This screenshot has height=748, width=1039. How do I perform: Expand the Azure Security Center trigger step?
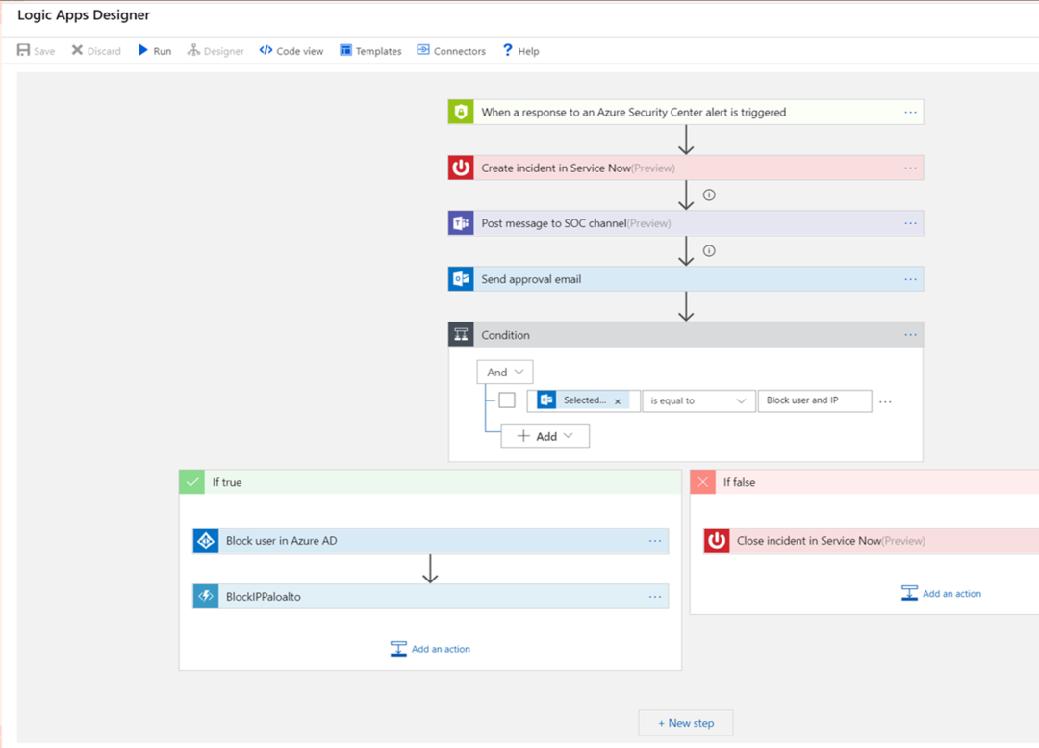pyautogui.click(x=686, y=112)
